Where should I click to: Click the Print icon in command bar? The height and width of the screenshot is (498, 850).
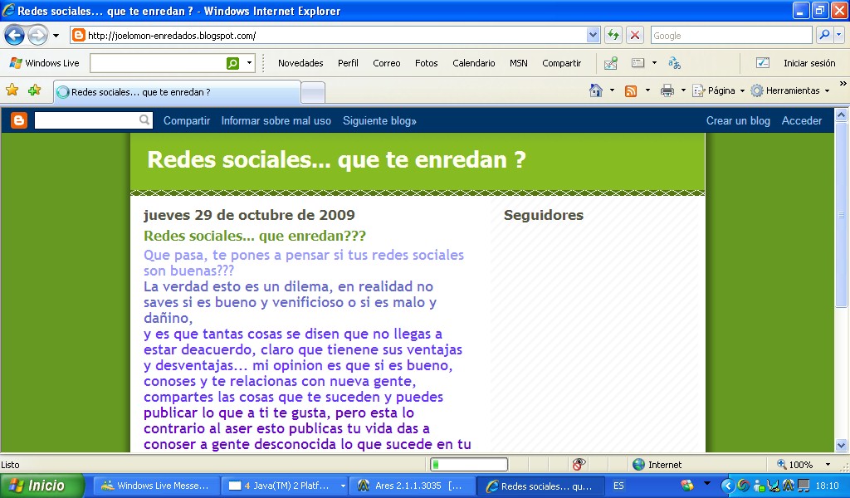(x=667, y=90)
